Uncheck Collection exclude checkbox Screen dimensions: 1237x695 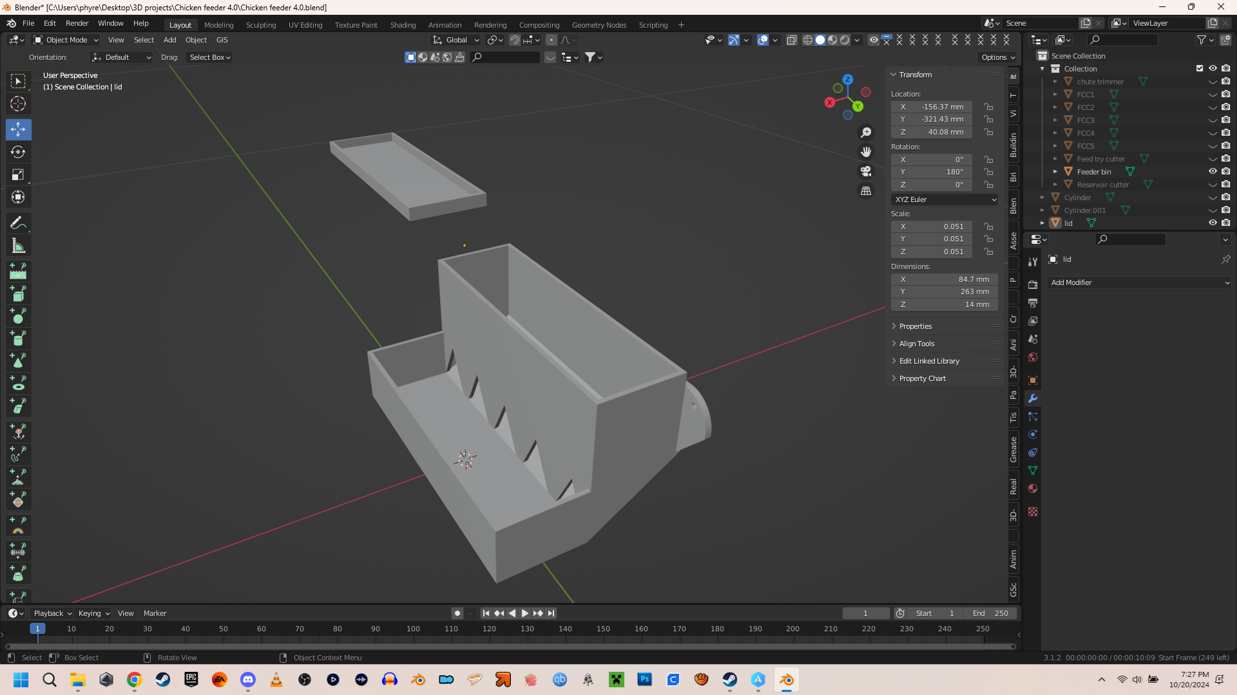point(1200,68)
